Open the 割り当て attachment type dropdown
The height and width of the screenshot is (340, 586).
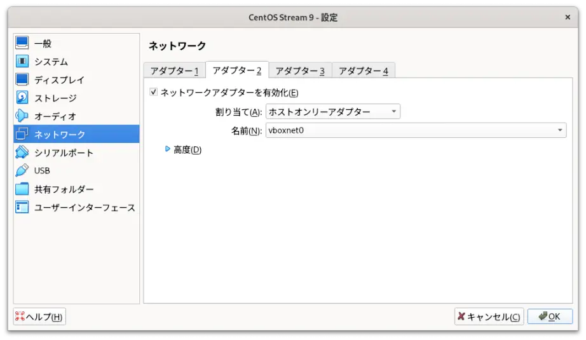(x=332, y=111)
